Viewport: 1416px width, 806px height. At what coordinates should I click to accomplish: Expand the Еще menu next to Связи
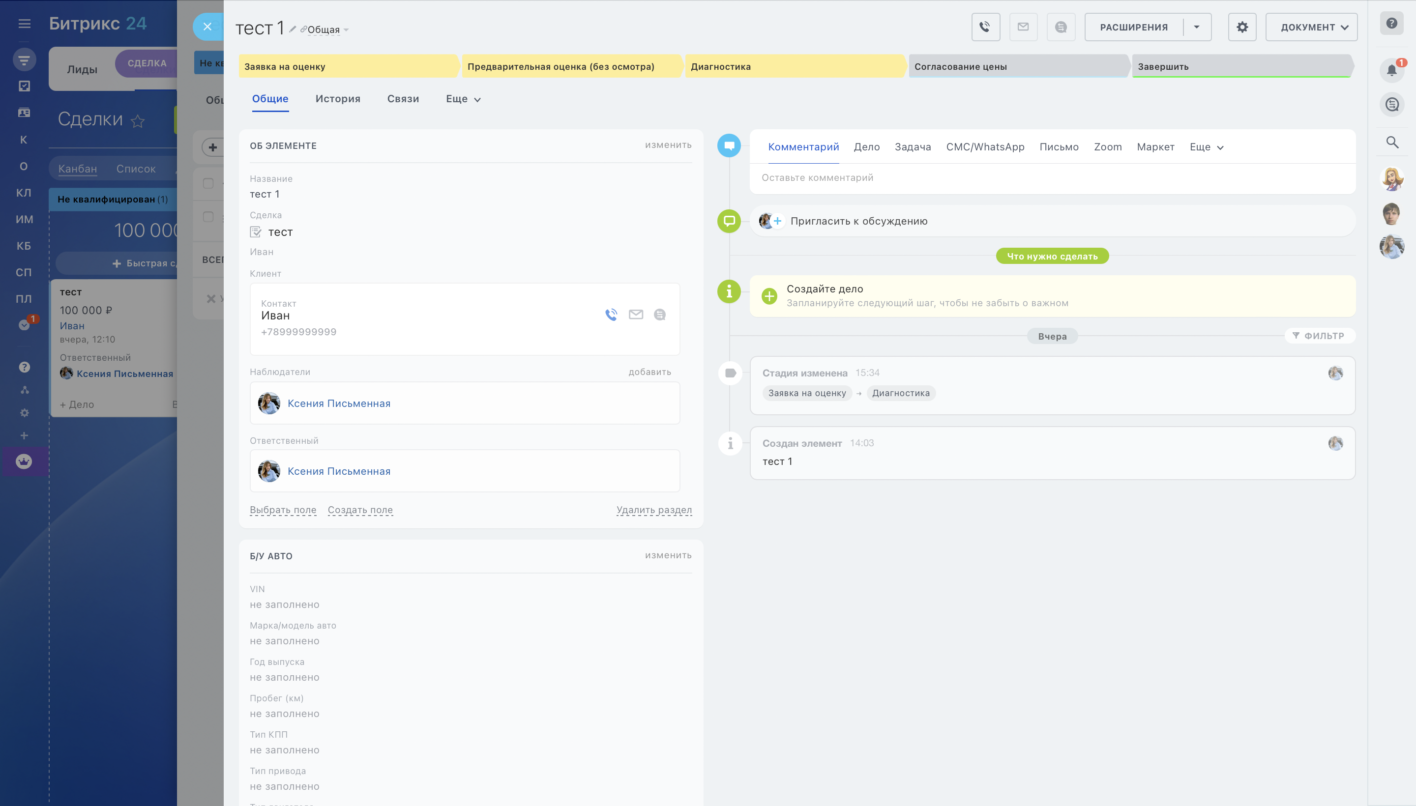(463, 99)
